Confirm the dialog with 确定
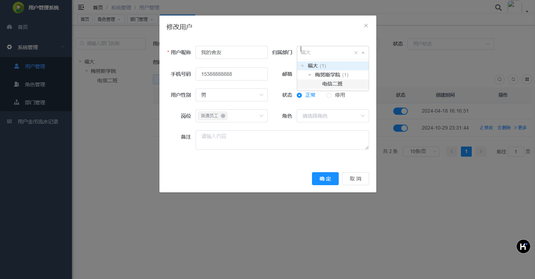 325,179
